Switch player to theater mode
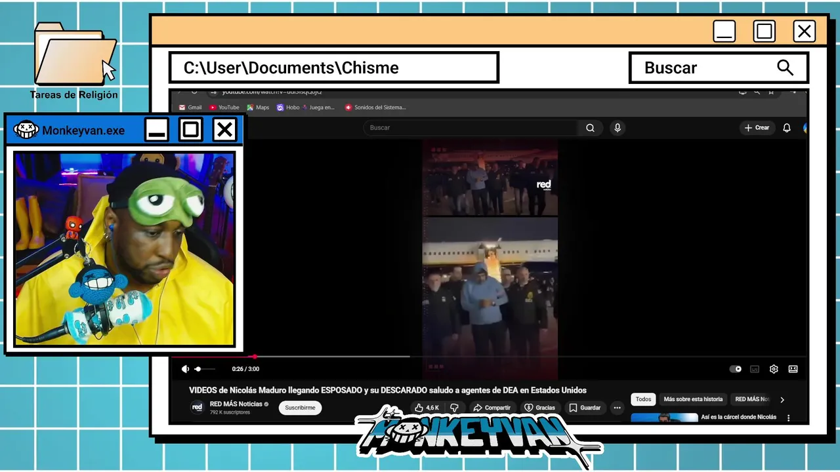 coord(793,369)
